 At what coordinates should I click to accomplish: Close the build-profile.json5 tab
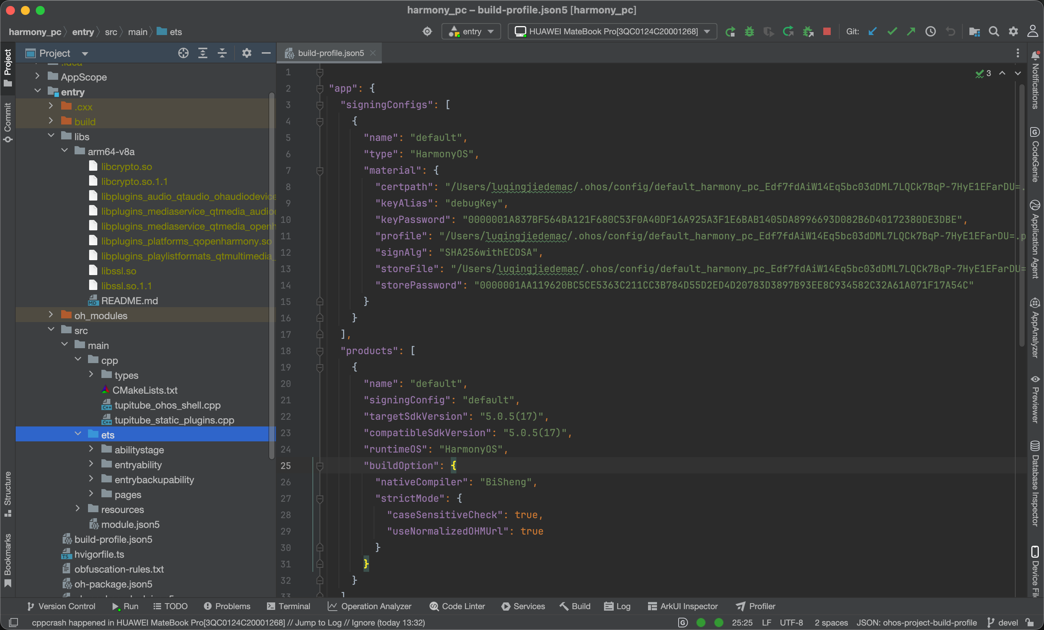tap(373, 53)
